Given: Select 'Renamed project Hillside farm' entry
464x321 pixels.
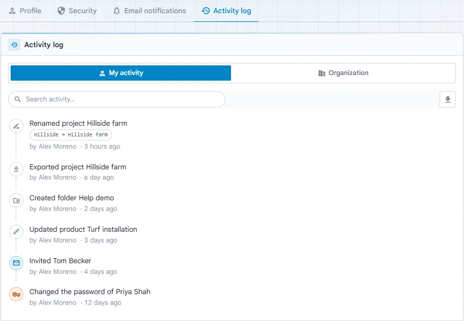Looking at the screenshot, I should click(x=78, y=123).
